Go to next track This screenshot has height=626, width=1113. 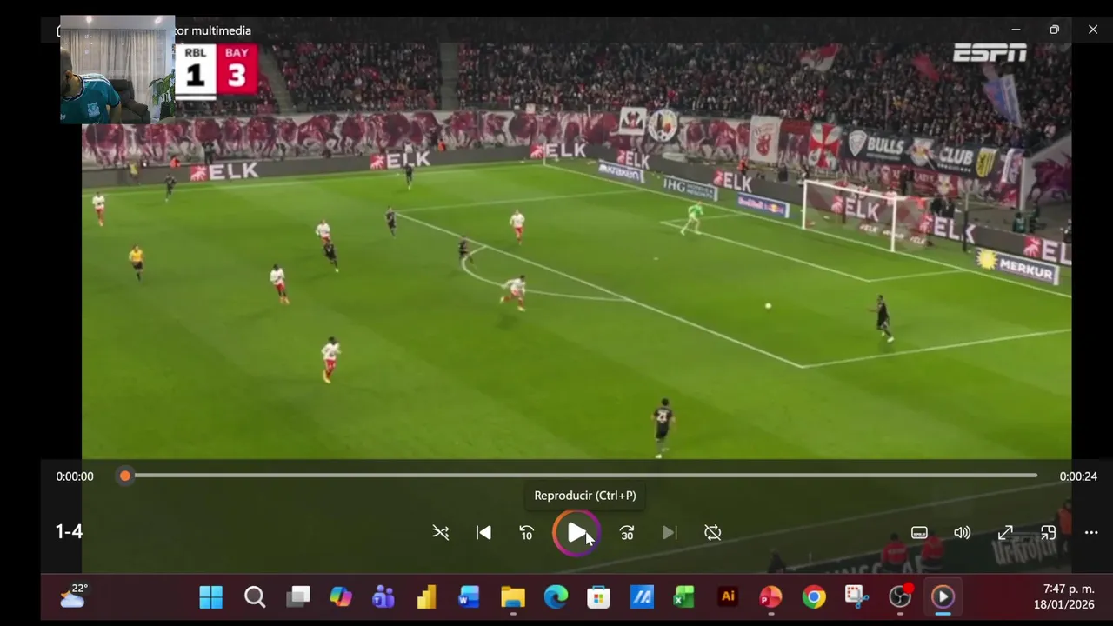coord(670,533)
